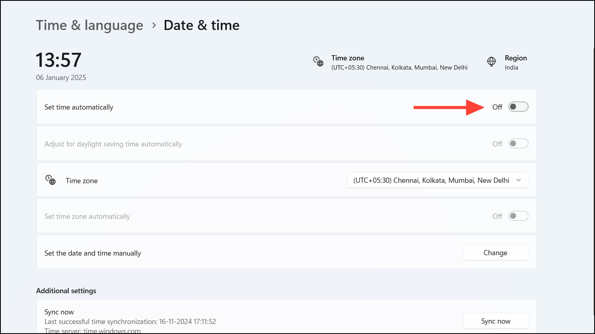Click the Set the date and time manually row
The height and width of the screenshot is (334, 595).
(x=93, y=253)
